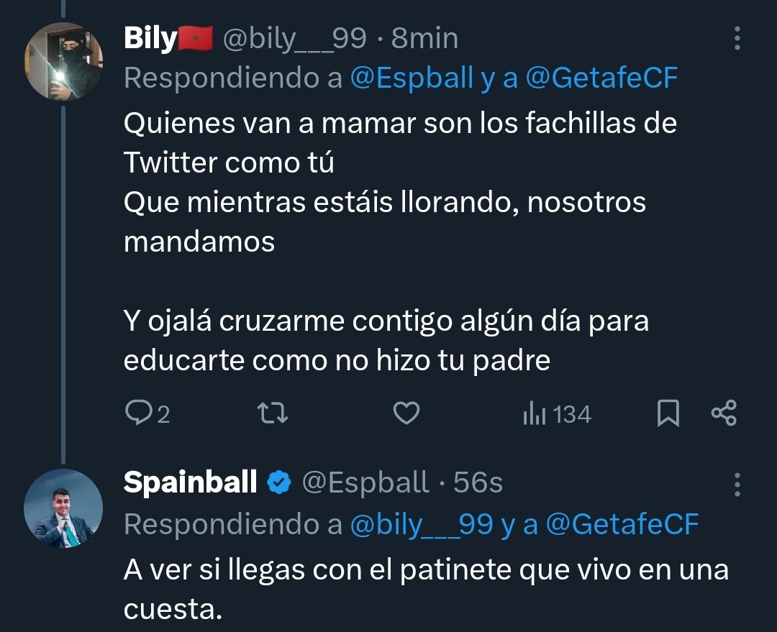Viewport: 777px width, 632px height.
Task: Like Bily's tweet with the heart icon
Action: pyautogui.click(x=407, y=413)
